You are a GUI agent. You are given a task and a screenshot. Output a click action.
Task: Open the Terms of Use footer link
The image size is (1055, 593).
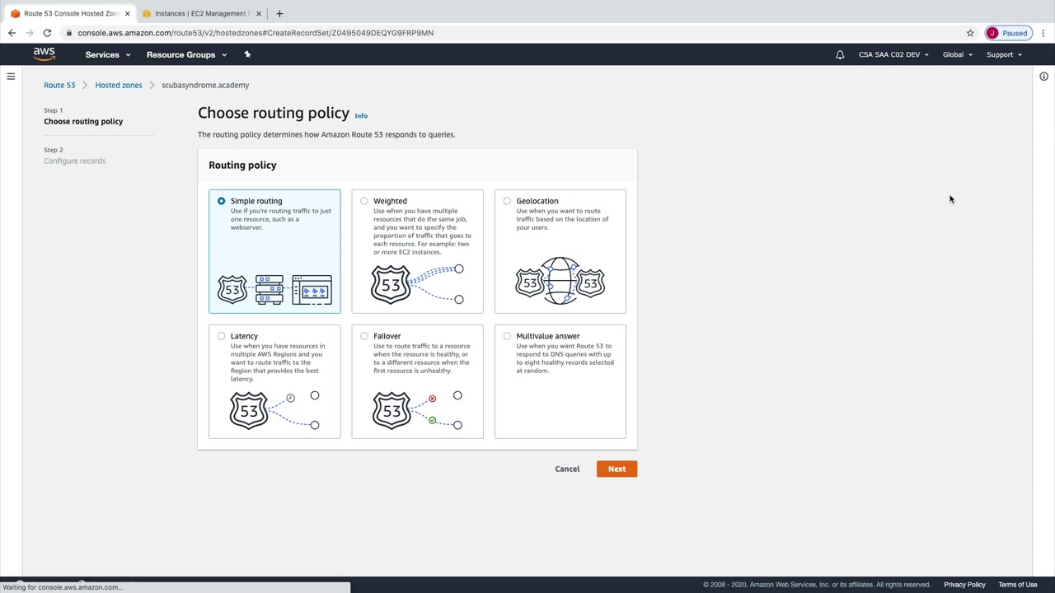[x=1018, y=585]
